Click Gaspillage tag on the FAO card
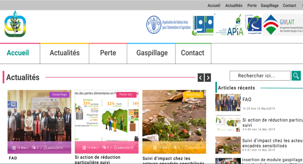The image size is (303, 164). pos(60,95)
